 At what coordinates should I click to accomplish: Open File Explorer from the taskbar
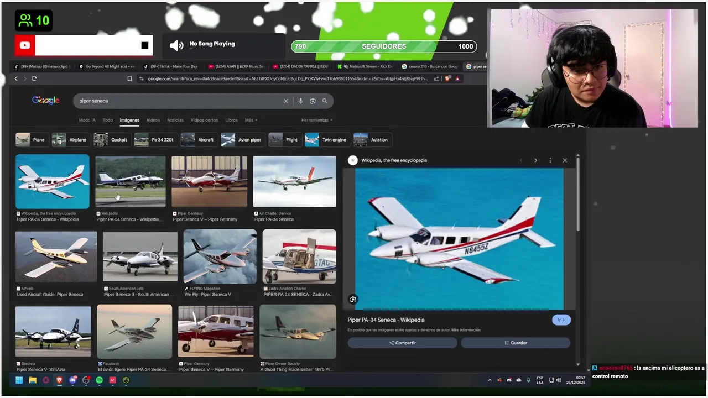33,380
